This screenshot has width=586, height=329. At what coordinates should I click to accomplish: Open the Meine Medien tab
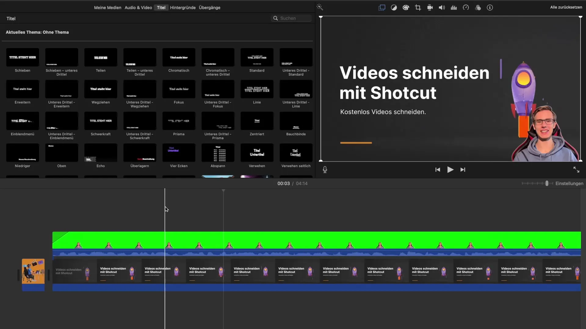[x=107, y=8]
